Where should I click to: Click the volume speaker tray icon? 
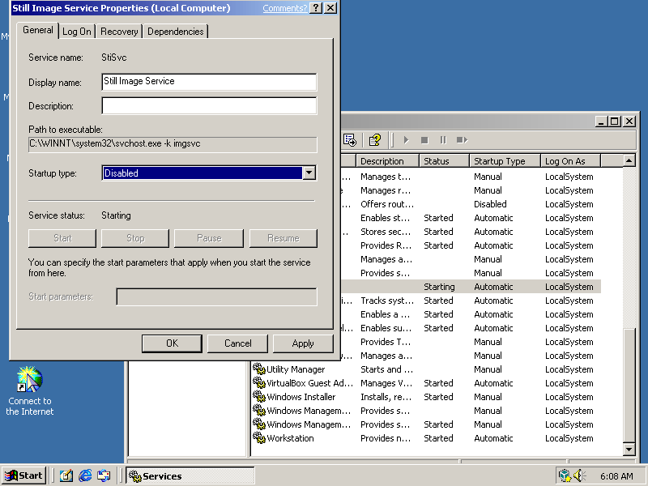pos(580,475)
